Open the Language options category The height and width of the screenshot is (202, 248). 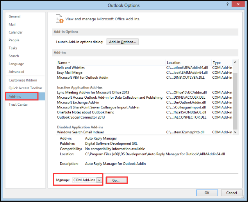[16, 64]
